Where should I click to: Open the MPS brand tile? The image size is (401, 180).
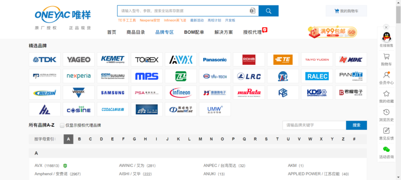147,76
